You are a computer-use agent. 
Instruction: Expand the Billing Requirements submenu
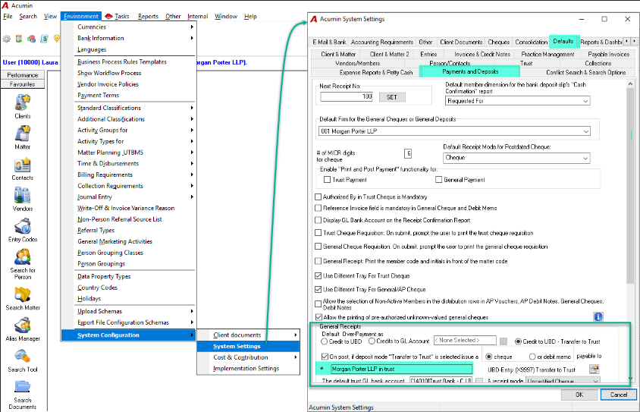coord(136,175)
